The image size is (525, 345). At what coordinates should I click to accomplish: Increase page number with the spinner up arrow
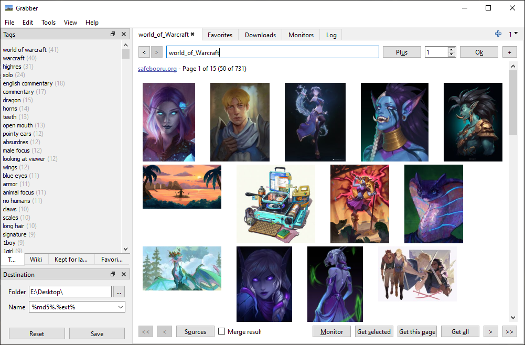[452, 49]
